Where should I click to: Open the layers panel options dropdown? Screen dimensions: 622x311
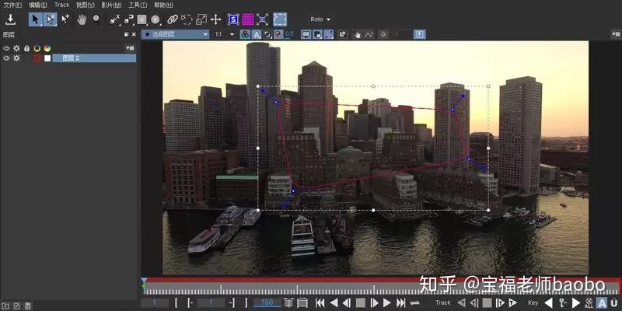click(130, 48)
